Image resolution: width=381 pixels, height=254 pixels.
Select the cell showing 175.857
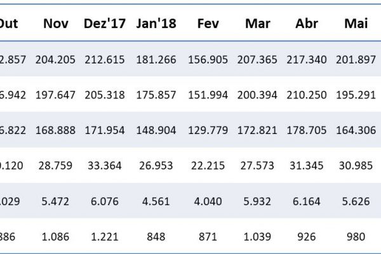click(x=156, y=94)
